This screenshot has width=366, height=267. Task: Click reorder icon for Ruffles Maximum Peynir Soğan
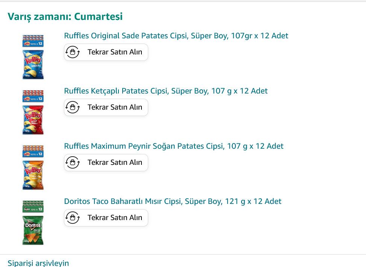[x=73, y=163]
